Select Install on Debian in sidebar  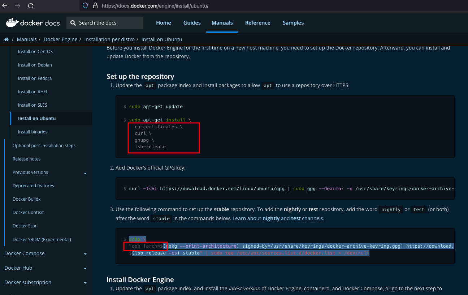pos(35,65)
